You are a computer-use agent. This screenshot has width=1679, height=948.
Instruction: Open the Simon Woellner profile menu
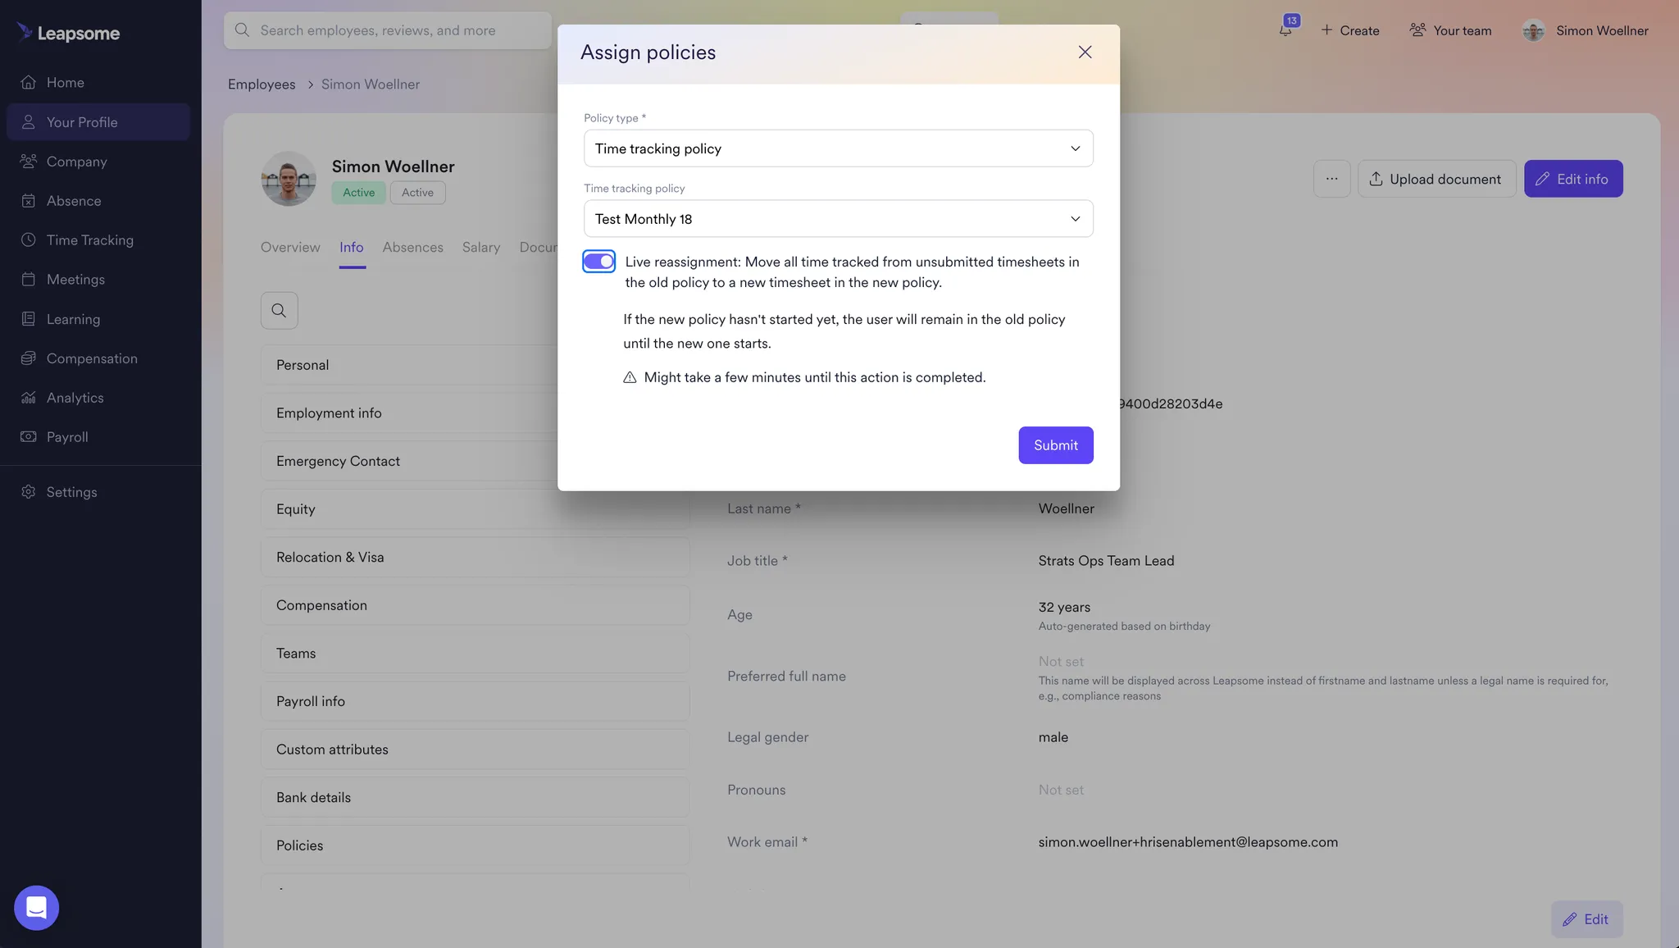tap(1585, 30)
